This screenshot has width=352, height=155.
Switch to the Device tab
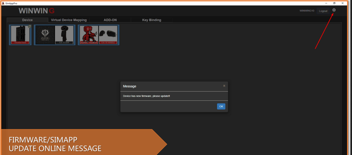(27, 20)
